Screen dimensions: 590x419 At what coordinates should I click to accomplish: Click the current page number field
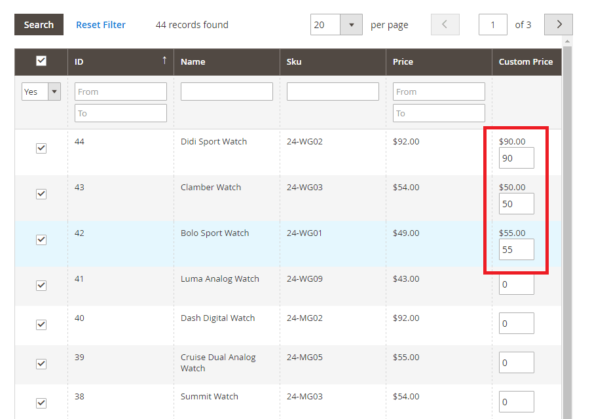click(492, 25)
